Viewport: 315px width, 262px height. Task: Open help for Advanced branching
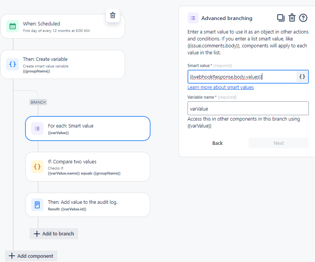pos(303,18)
